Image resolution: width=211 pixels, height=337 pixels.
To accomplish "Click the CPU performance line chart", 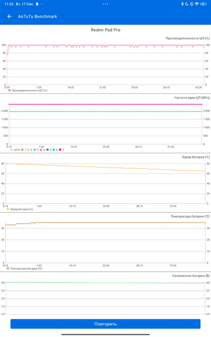I will click(x=105, y=65).
